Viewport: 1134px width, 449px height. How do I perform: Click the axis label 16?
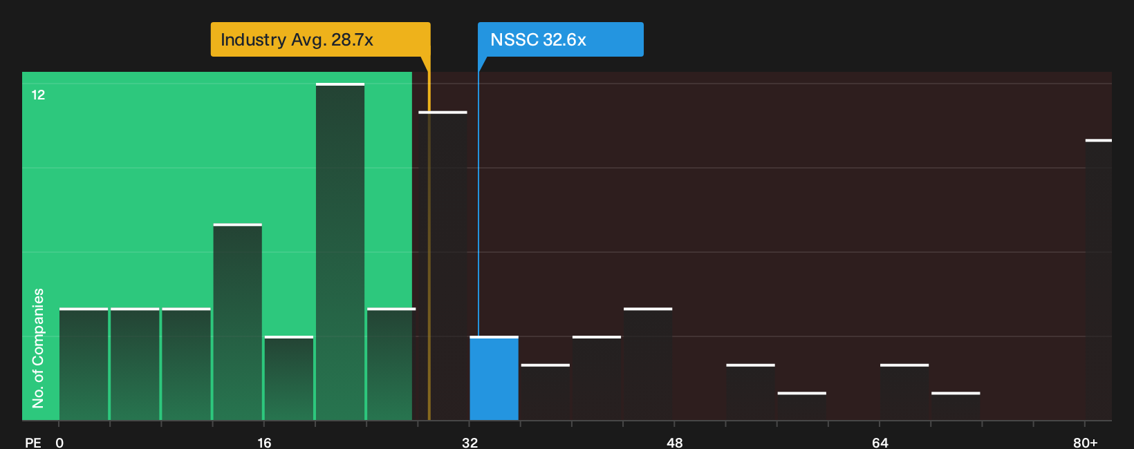point(264,442)
